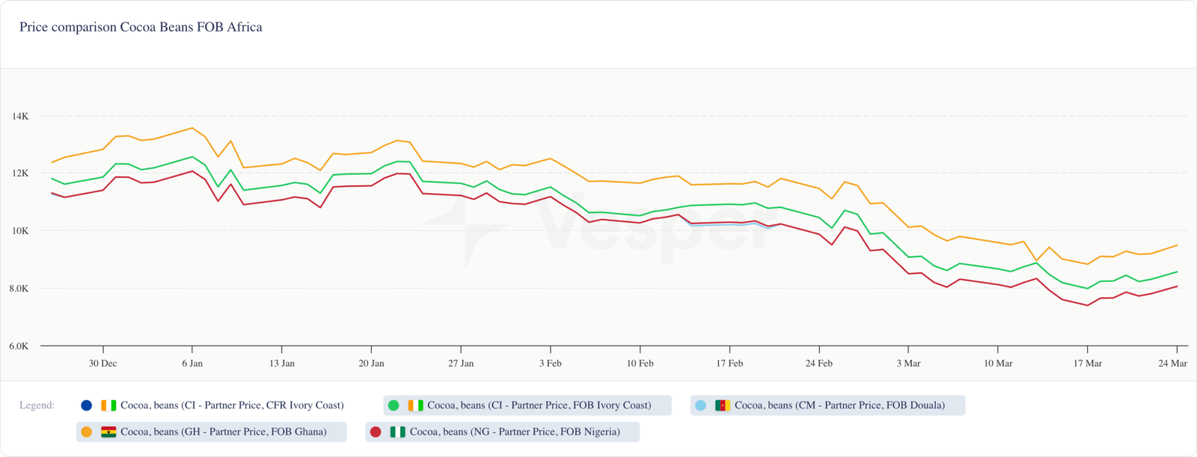Hide the FOB Ghana series

[x=223, y=432]
